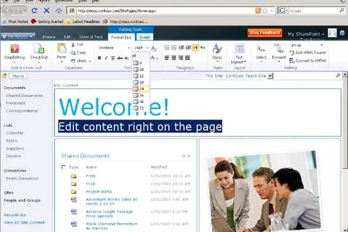This screenshot has height=232, width=348.
Task: Click the Give Feedback button
Action: point(264,33)
